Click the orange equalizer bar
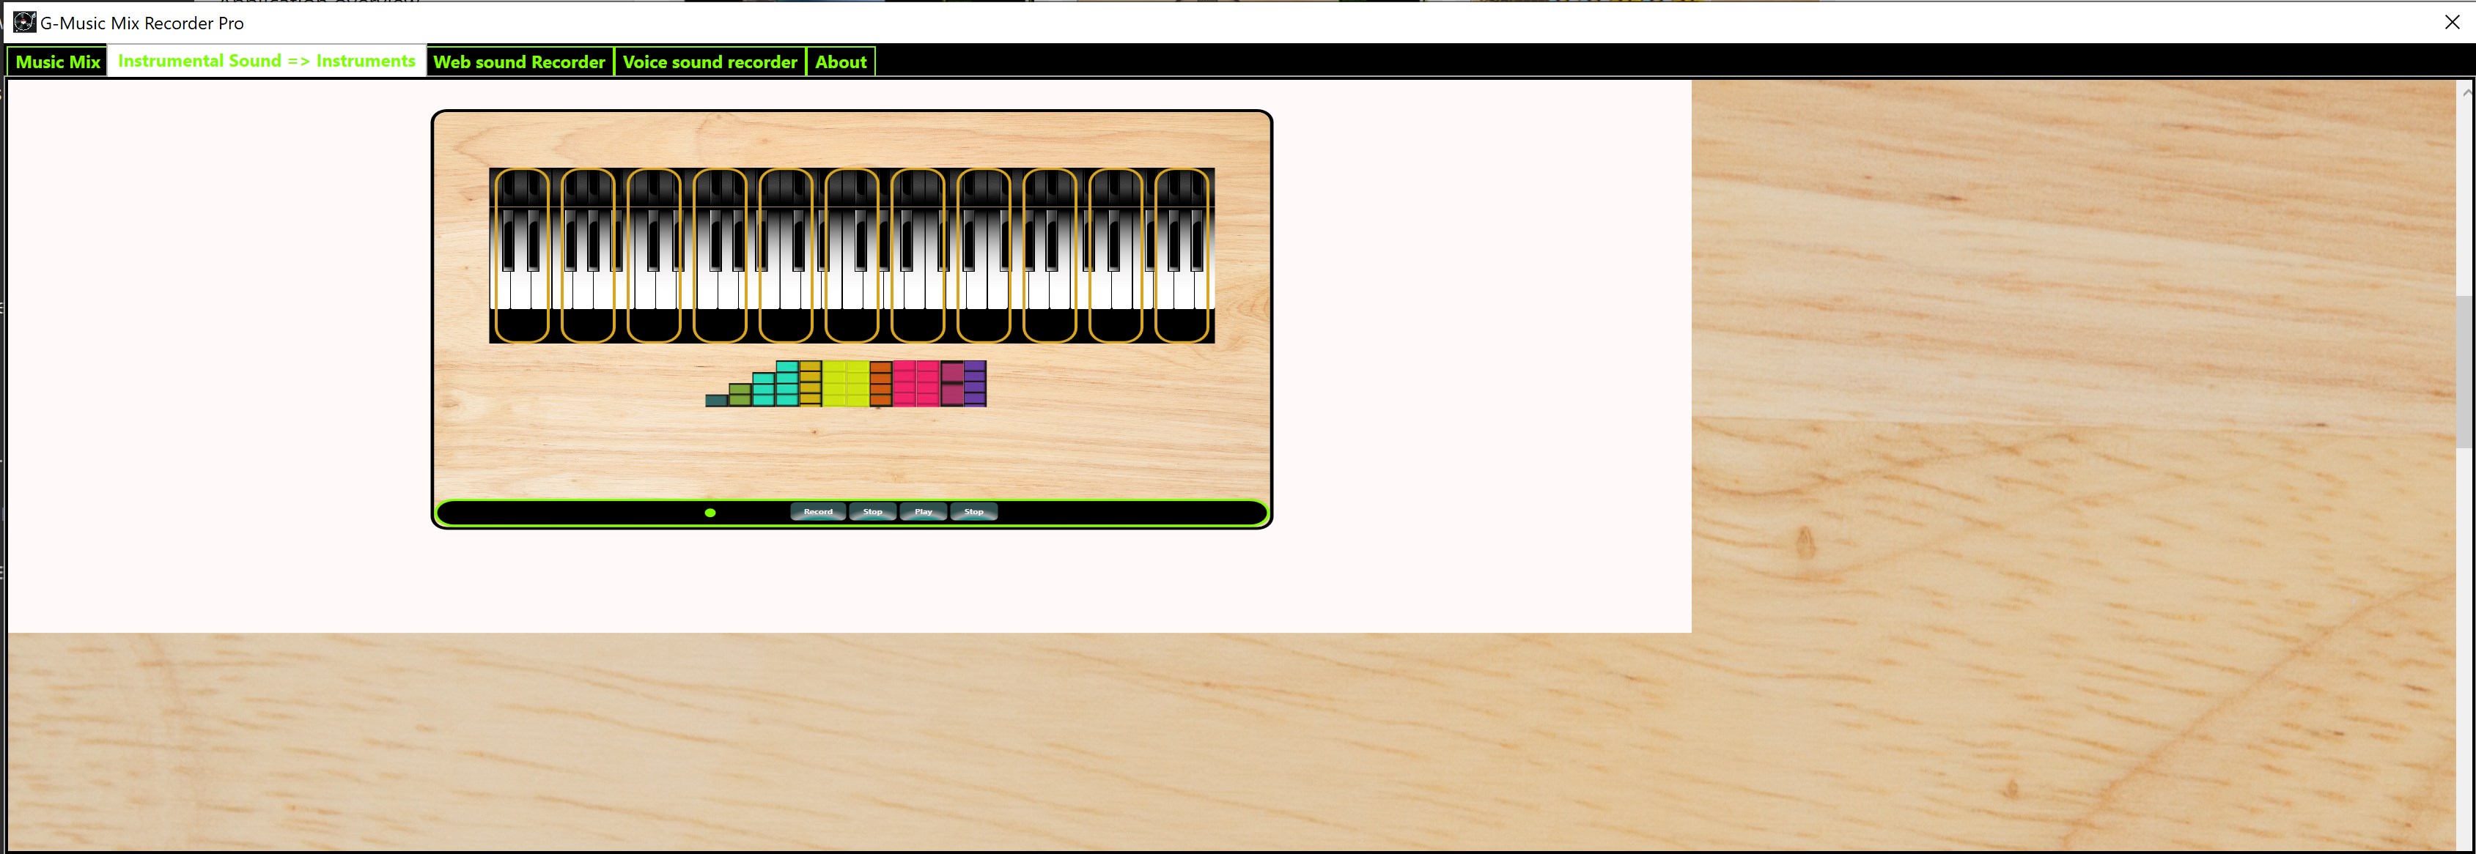The height and width of the screenshot is (854, 2476). [x=880, y=385]
